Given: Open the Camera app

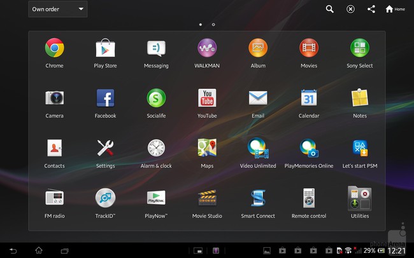Looking at the screenshot, I should pyautogui.click(x=54, y=98).
